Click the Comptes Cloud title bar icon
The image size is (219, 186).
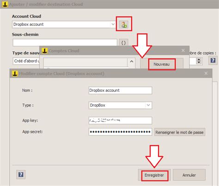45,50
